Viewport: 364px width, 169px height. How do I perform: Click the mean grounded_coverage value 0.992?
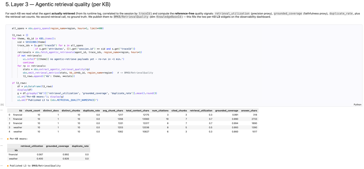pyautogui.click(x=66, y=154)
